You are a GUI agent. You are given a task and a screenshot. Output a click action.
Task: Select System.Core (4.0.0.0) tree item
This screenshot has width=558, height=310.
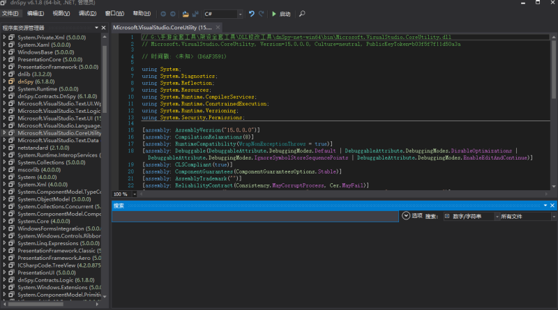coord(44,221)
